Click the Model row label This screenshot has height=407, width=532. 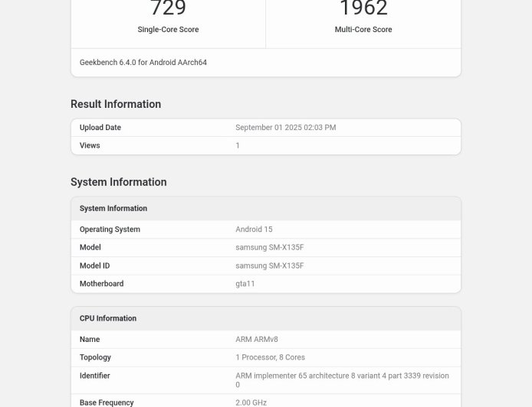(x=90, y=247)
